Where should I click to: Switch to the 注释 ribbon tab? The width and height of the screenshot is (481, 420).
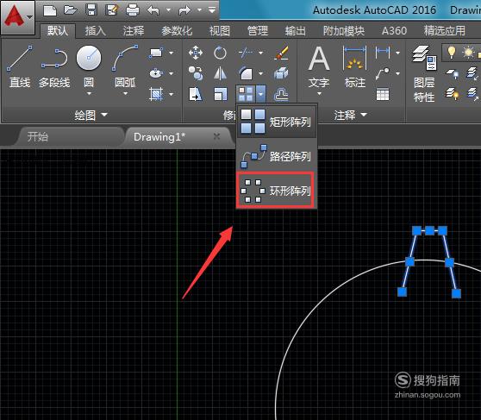[134, 31]
